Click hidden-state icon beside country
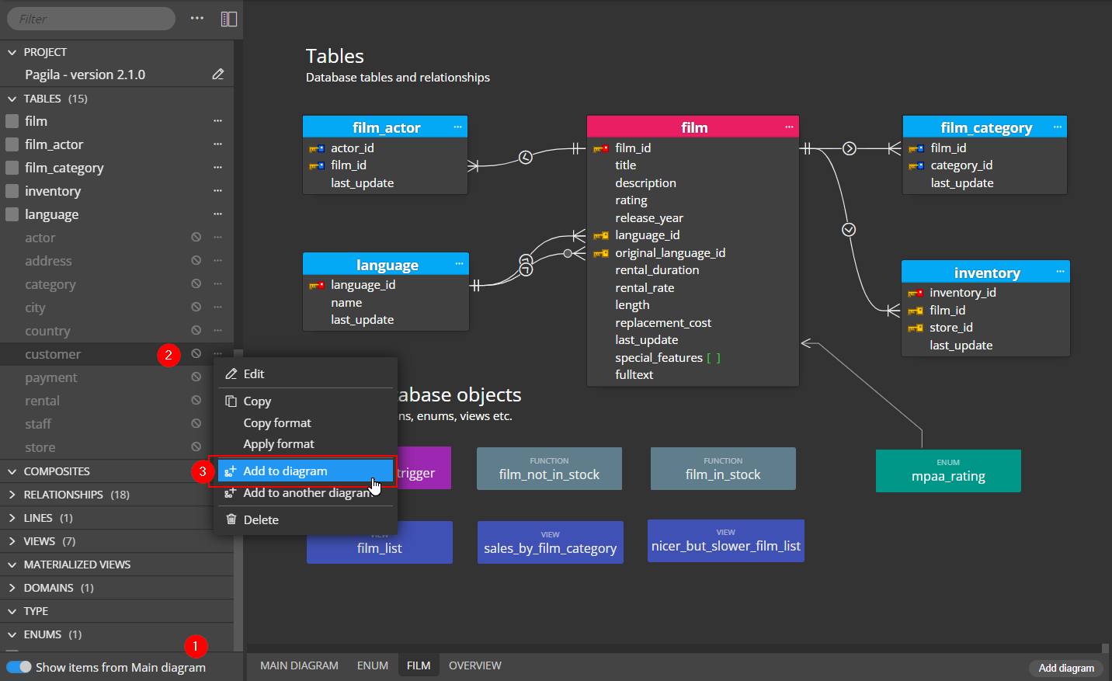The width and height of the screenshot is (1112, 681). (196, 330)
